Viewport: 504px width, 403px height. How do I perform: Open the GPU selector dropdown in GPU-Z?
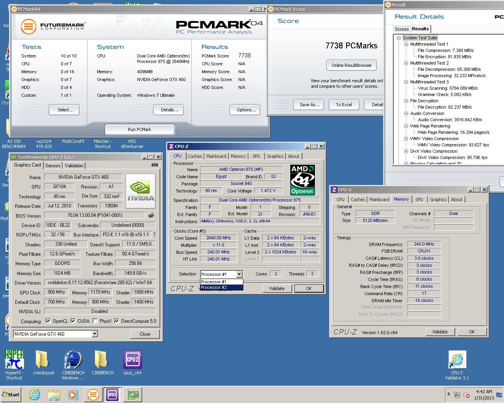tap(94, 334)
